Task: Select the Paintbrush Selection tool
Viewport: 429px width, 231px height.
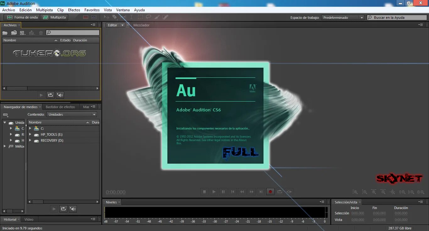Action: (157, 18)
